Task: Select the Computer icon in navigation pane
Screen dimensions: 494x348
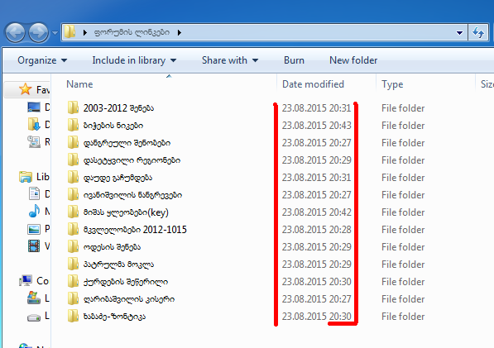Action: [x=26, y=280]
